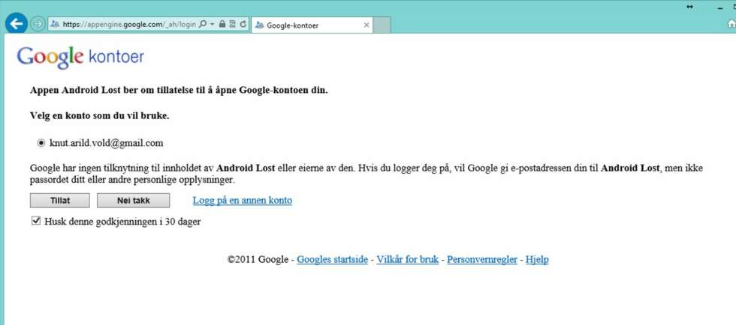Click the site favicon in address bar
This screenshot has height=325, width=736.
point(54,25)
